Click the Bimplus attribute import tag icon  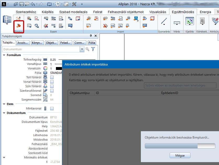point(19,26)
